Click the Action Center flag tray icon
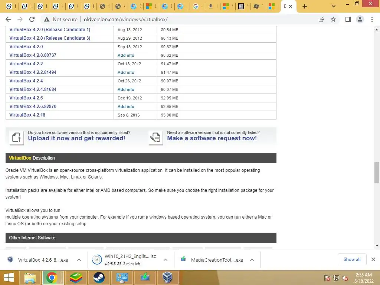380x285 pixels. coord(327,278)
